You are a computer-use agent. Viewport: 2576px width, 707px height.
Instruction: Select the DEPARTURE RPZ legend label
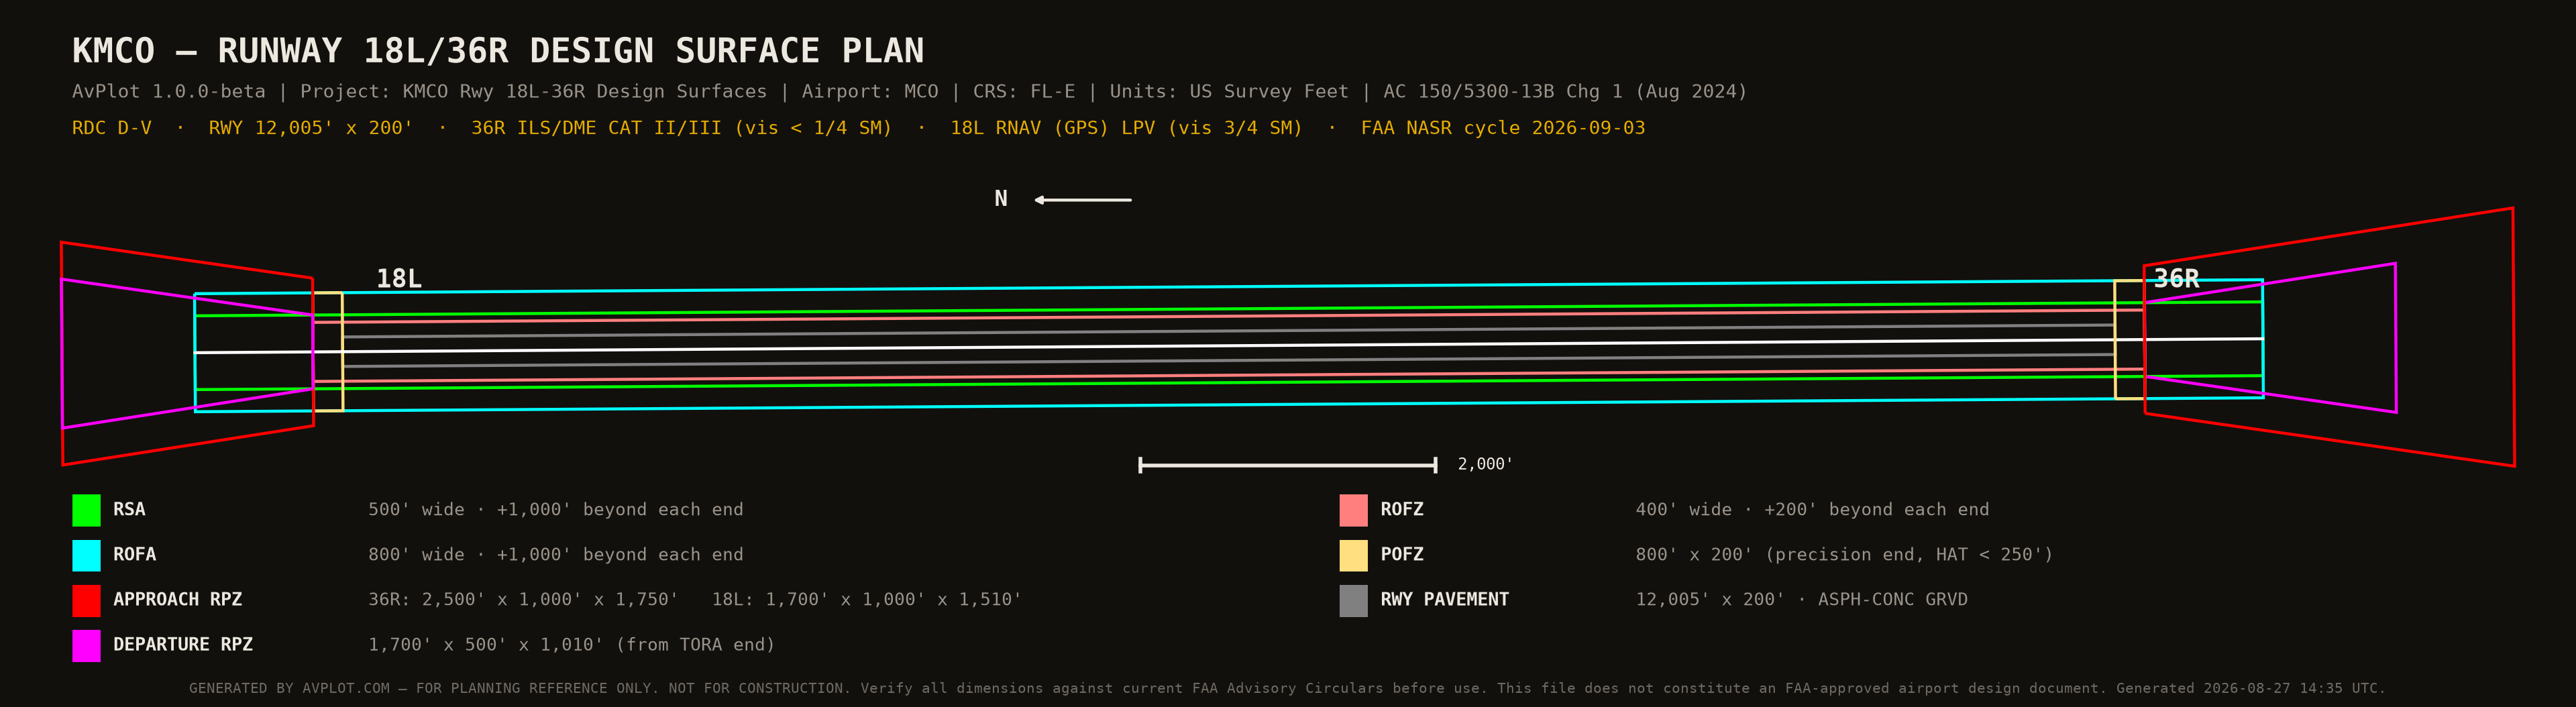click(183, 645)
